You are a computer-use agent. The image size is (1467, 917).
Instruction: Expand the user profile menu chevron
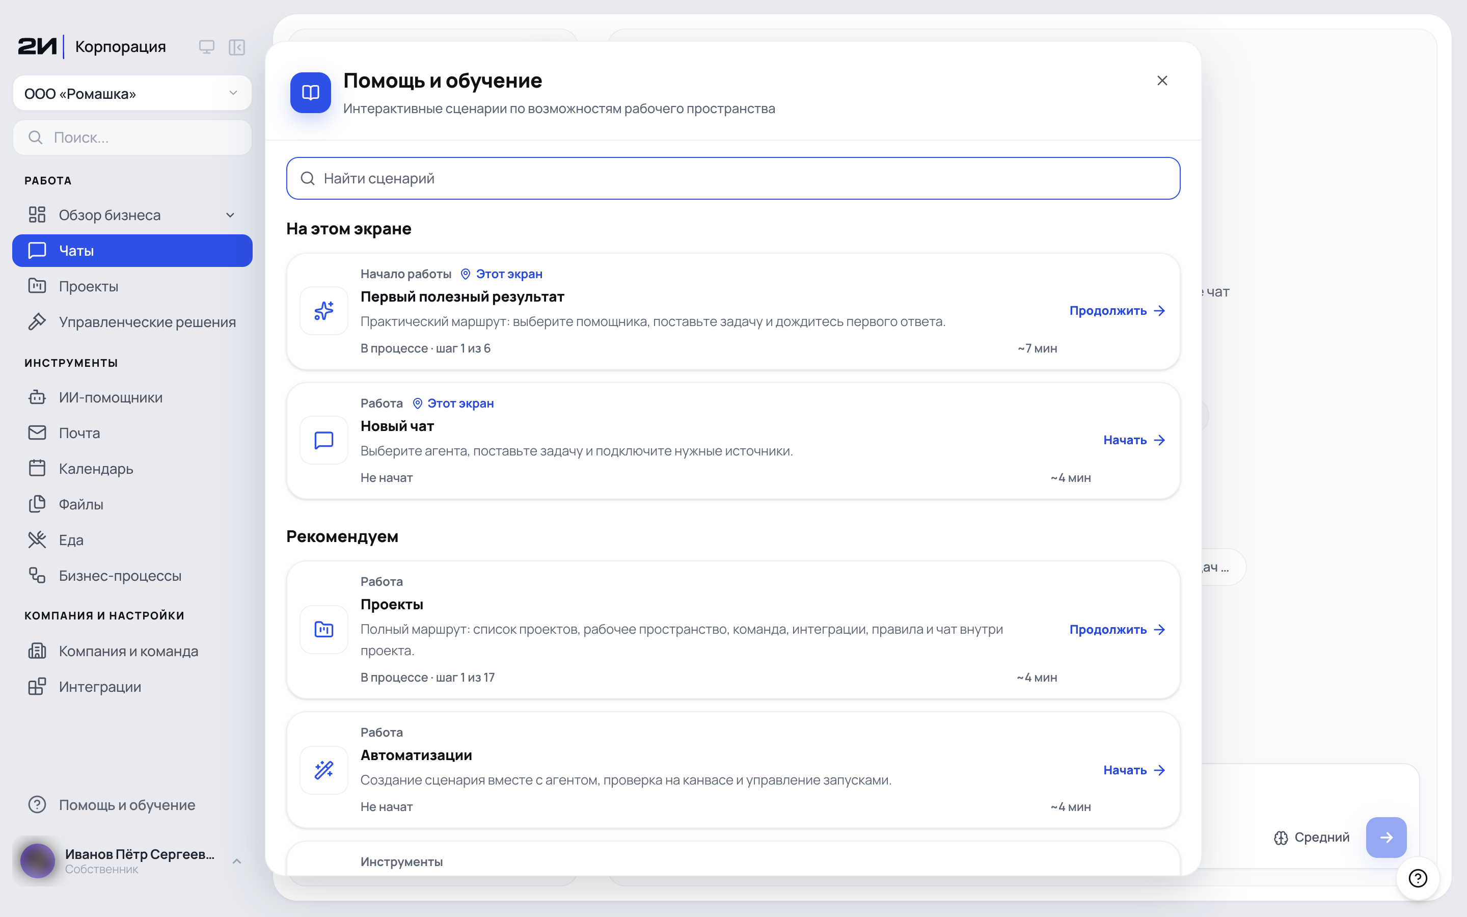click(x=237, y=861)
